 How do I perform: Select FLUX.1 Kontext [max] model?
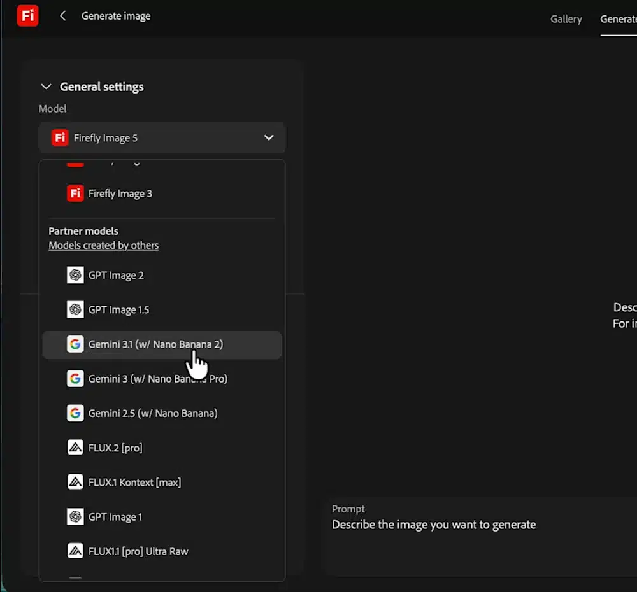tap(162, 482)
